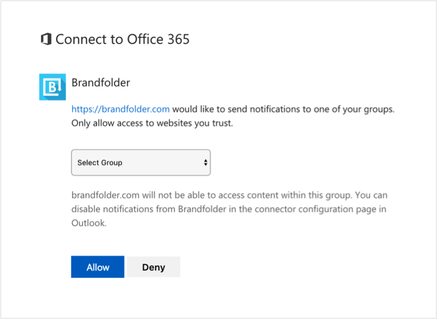Click the 'brandfolder.com will not be able' notice

tap(229, 209)
